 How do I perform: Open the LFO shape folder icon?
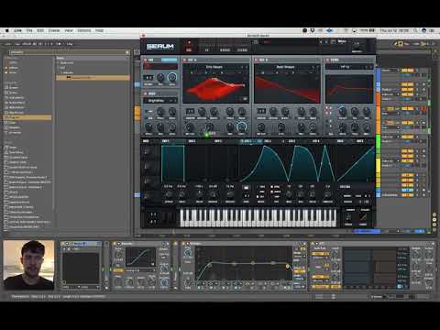246,187
